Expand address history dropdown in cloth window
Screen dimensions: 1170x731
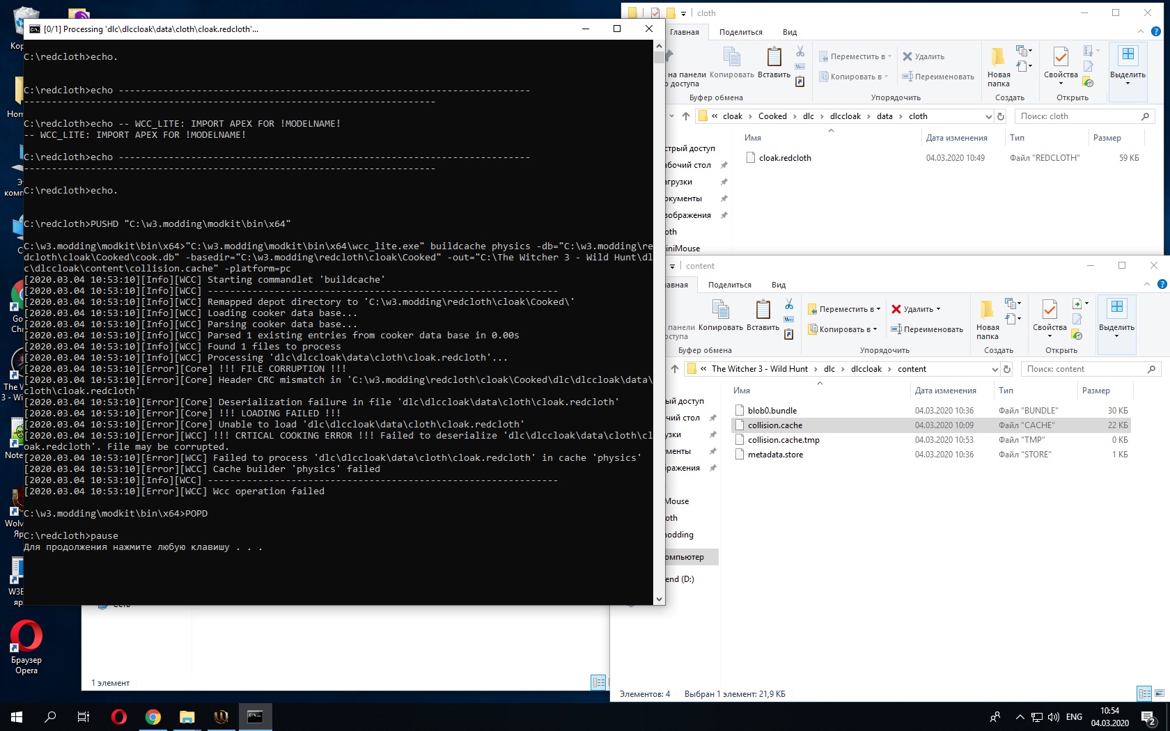click(988, 116)
